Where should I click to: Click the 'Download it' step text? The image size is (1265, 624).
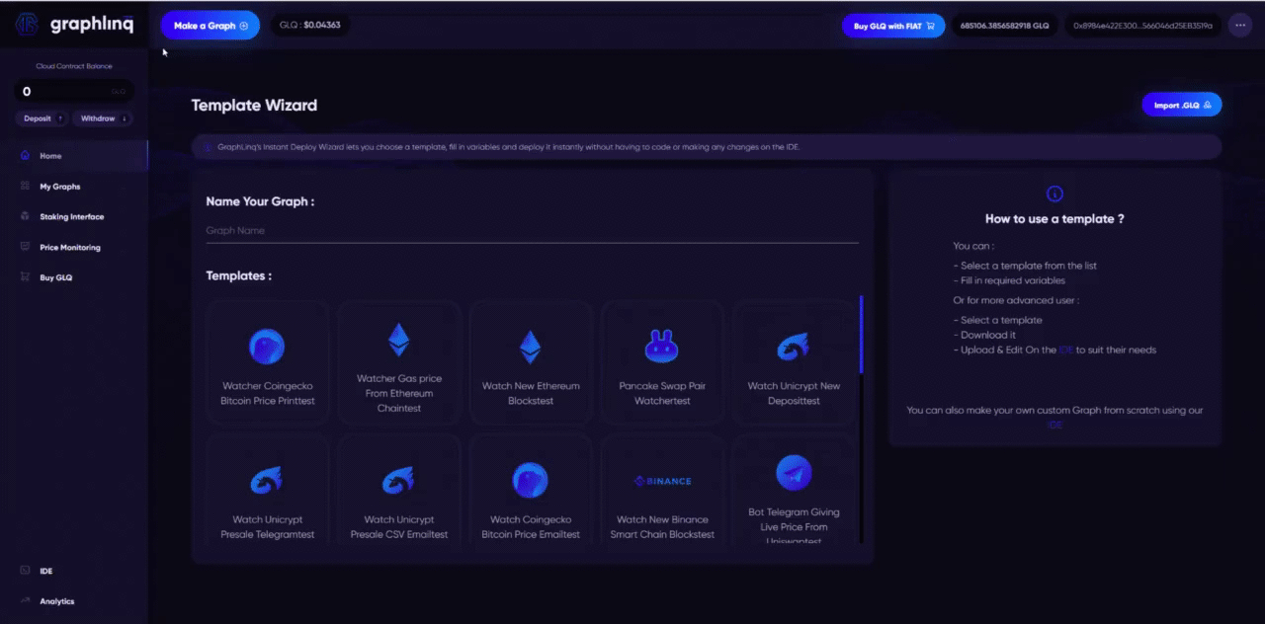pyautogui.click(x=984, y=335)
